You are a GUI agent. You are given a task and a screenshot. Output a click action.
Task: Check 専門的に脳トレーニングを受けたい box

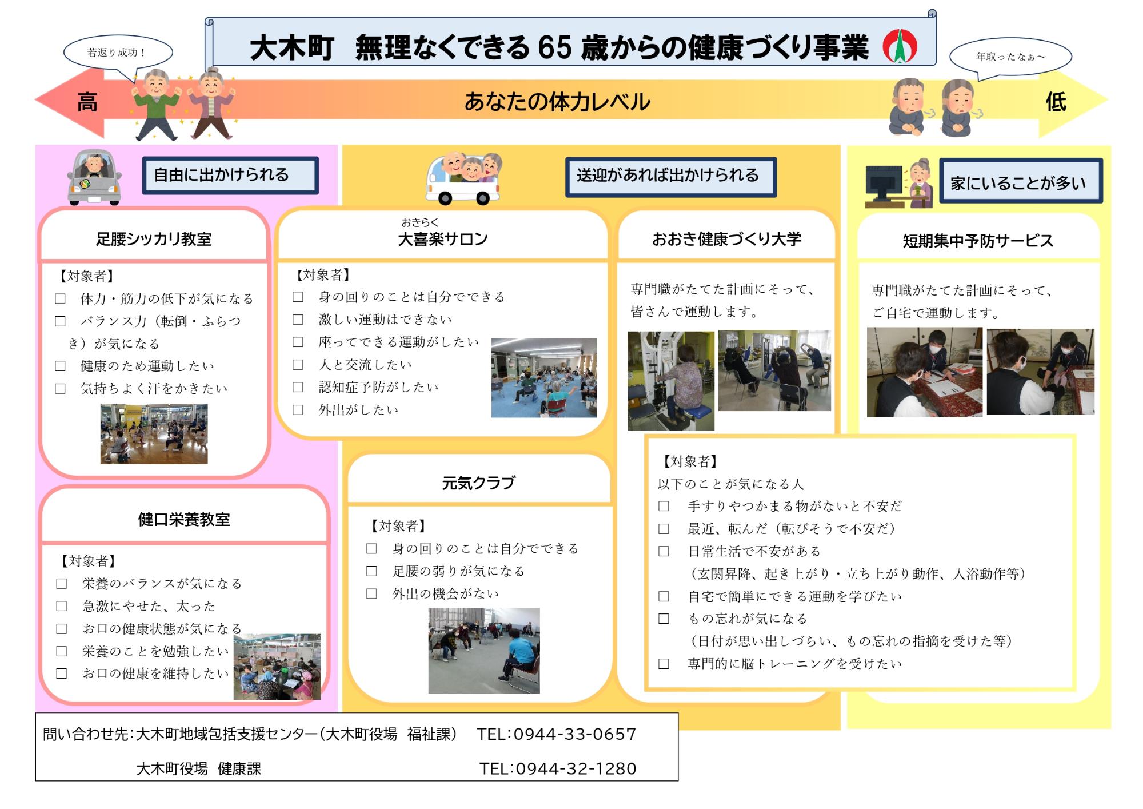pos(664,664)
